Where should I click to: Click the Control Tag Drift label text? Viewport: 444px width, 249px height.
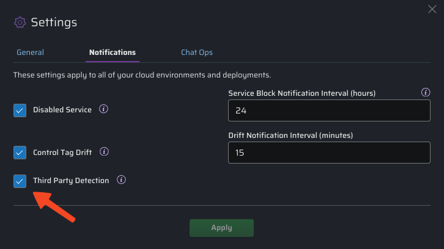click(63, 152)
